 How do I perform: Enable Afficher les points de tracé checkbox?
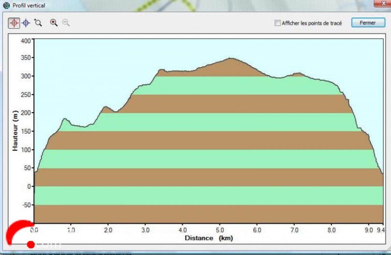277,23
